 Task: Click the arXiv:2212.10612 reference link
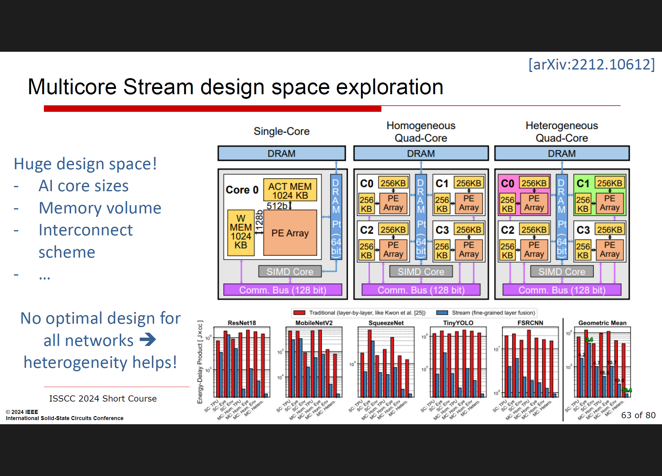(592, 65)
